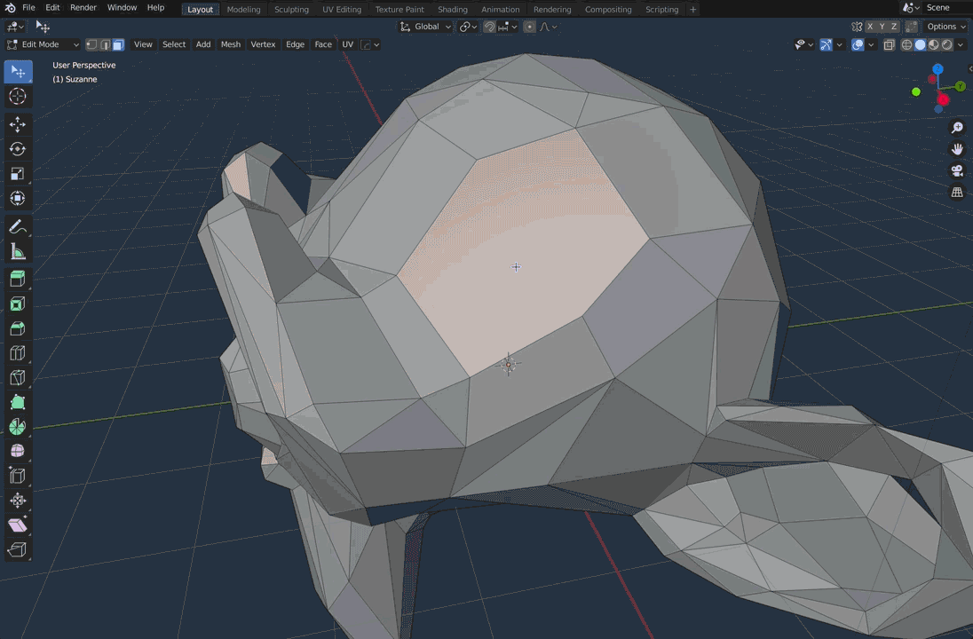Open the Vertex menu
The height and width of the screenshot is (639, 973).
[x=263, y=44]
